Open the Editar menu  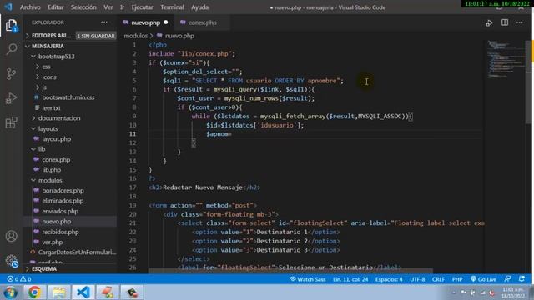[55, 7]
